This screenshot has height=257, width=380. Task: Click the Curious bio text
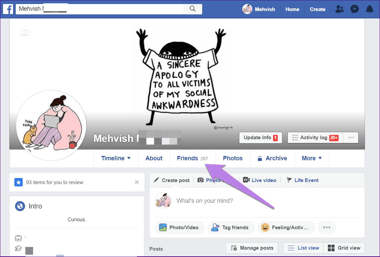[x=77, y=220]
